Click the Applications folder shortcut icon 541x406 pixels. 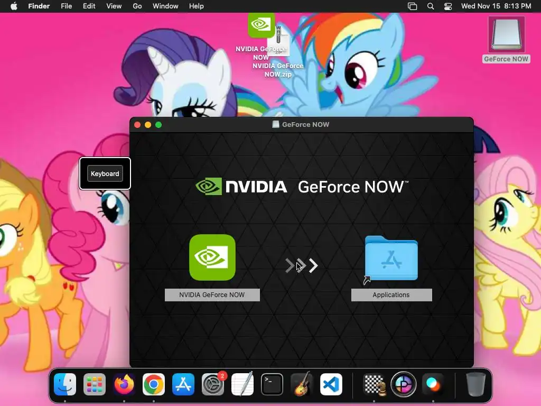click(391, 258)
